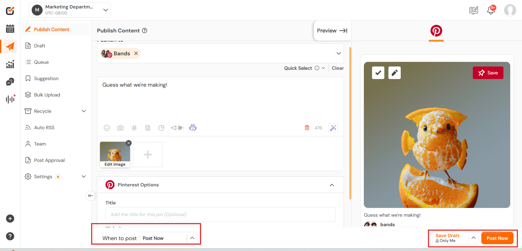Open the news and updates icon

(x=474, y=10)
